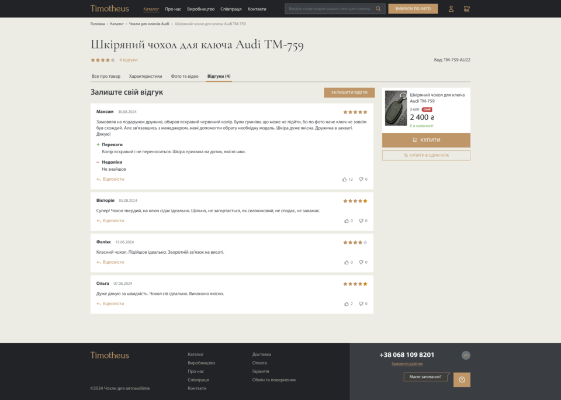The width and height of the screenshot is (561, 400).
Task: Open the Контакти header menu item
Action: click(x=257, y=9)
